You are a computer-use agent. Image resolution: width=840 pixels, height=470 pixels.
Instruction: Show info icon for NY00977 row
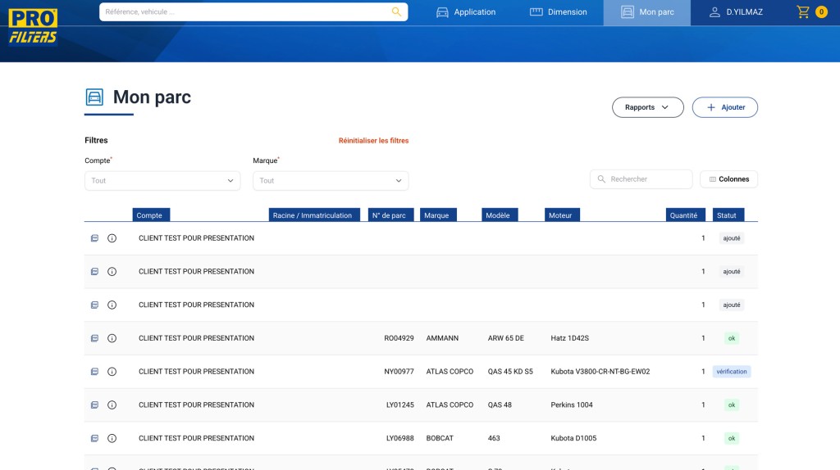pyautogui.click(x=112, y=372)
